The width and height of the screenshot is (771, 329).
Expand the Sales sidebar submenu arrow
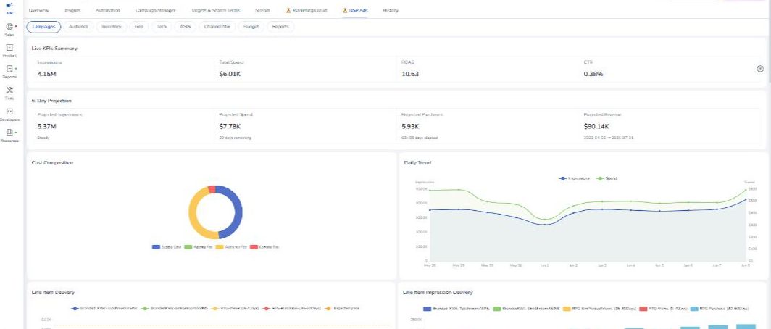pos(16,27)
